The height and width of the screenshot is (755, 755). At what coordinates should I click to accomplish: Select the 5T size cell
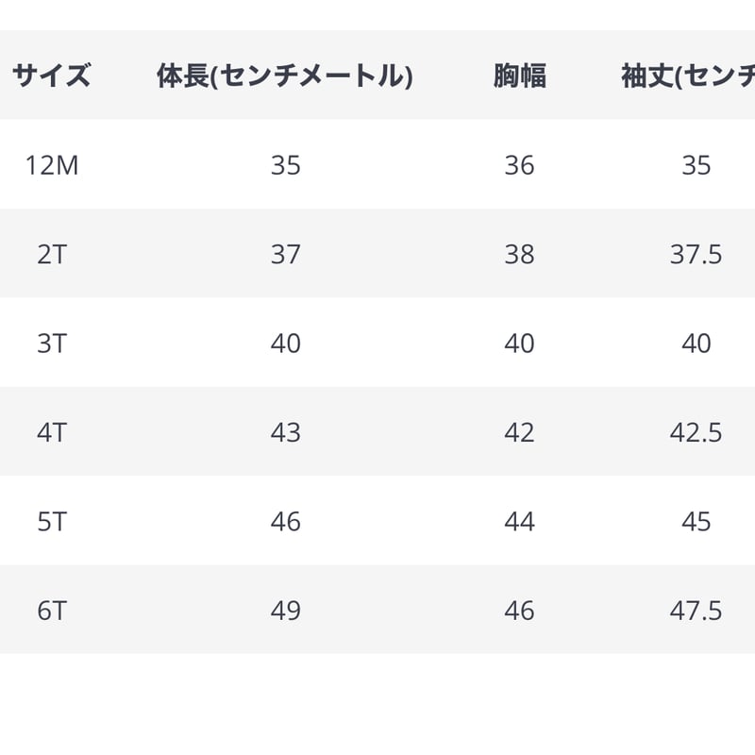coord(52,522)
